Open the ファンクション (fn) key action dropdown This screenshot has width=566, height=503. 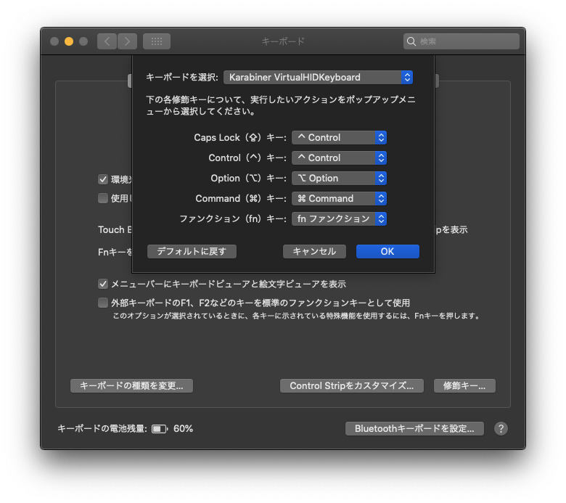[x=339, y=218]
